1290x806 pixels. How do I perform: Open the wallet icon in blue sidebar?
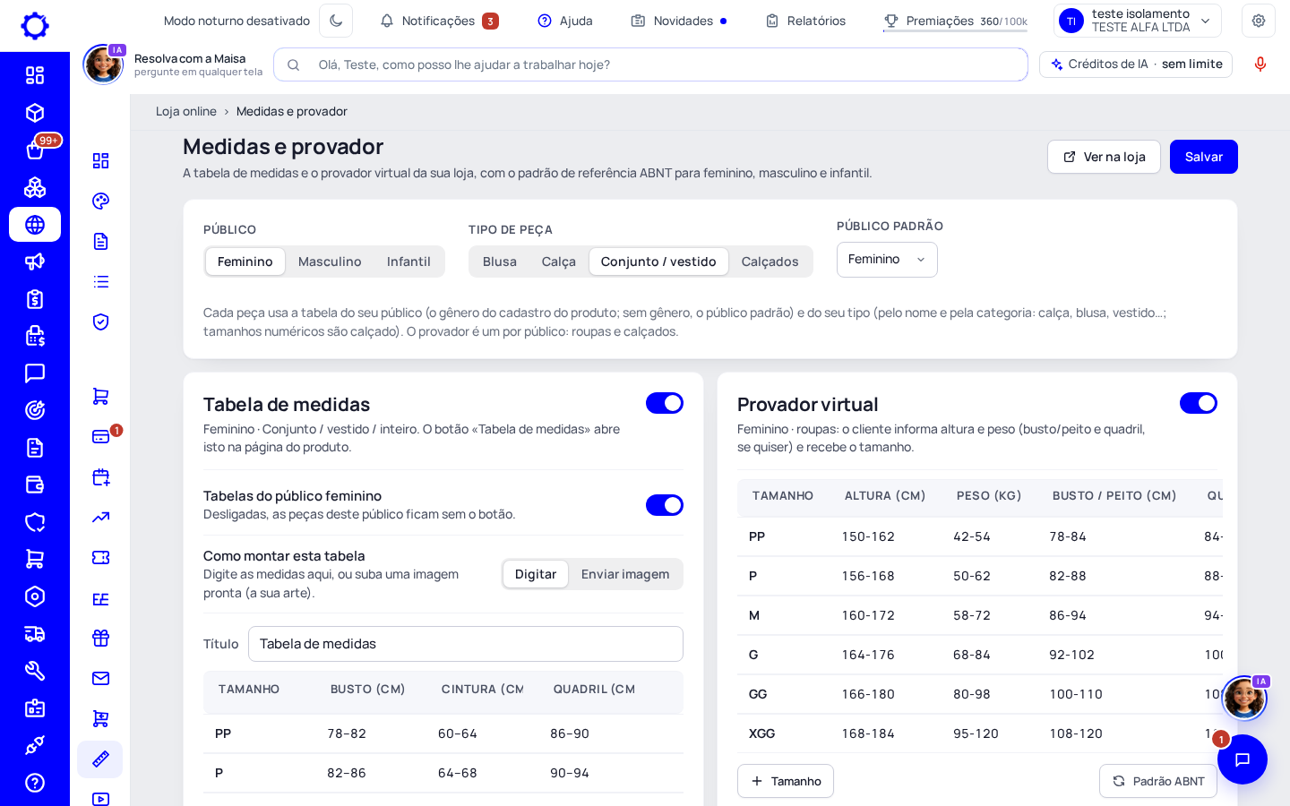tap(35, 484)
